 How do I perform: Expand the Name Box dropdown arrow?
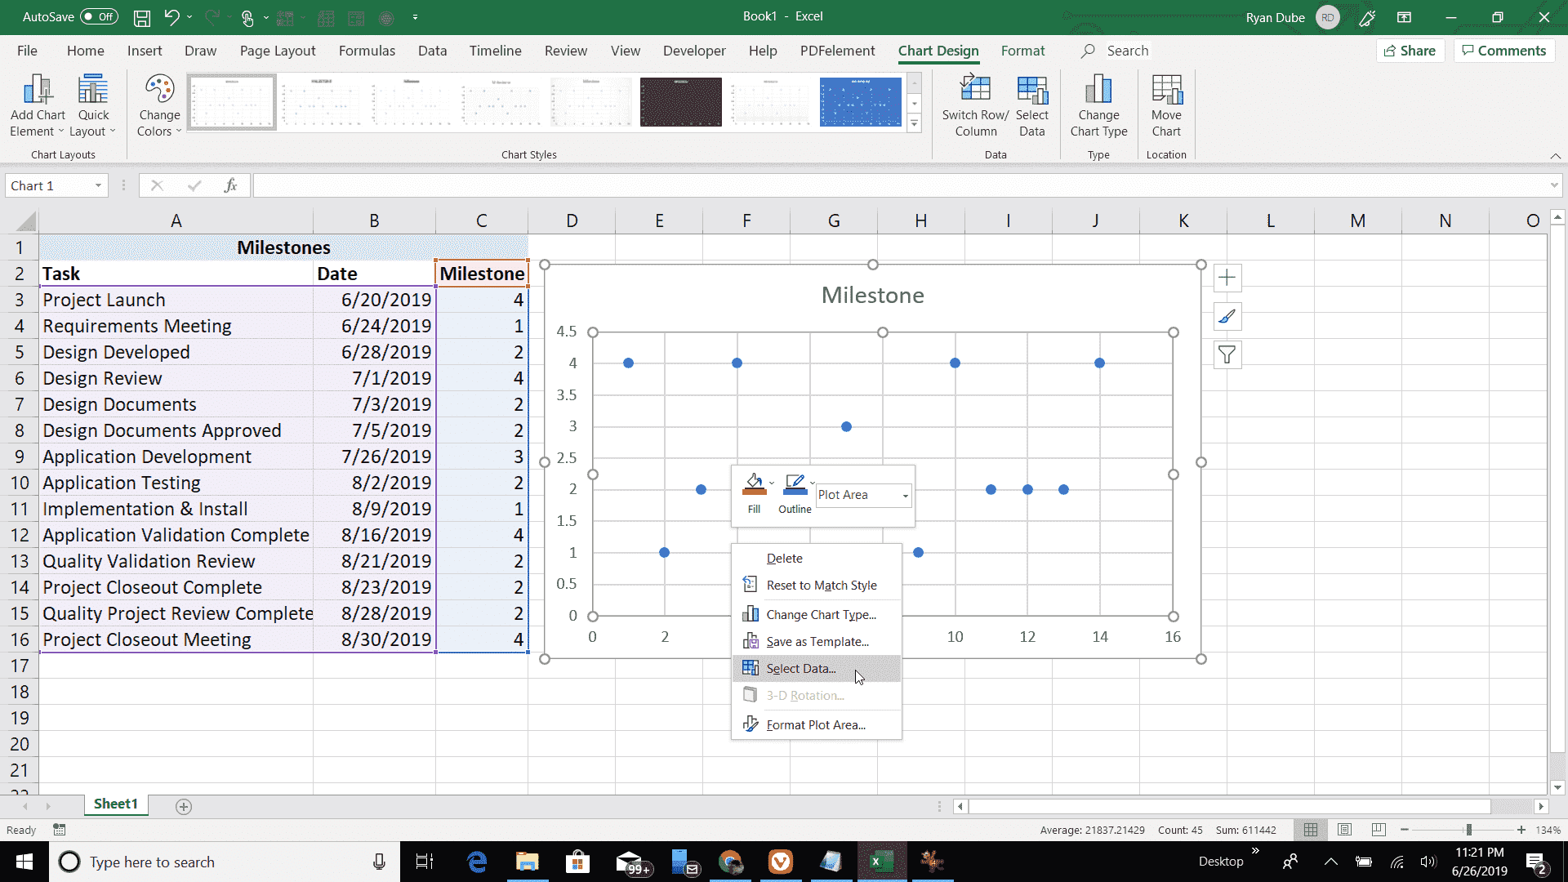(98, 186)
